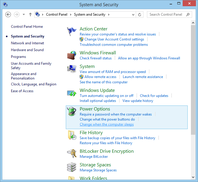This screenshot has height=182, width=198.
Task: Expand the address bar previous locations dropdown
Action: (133, 15)
